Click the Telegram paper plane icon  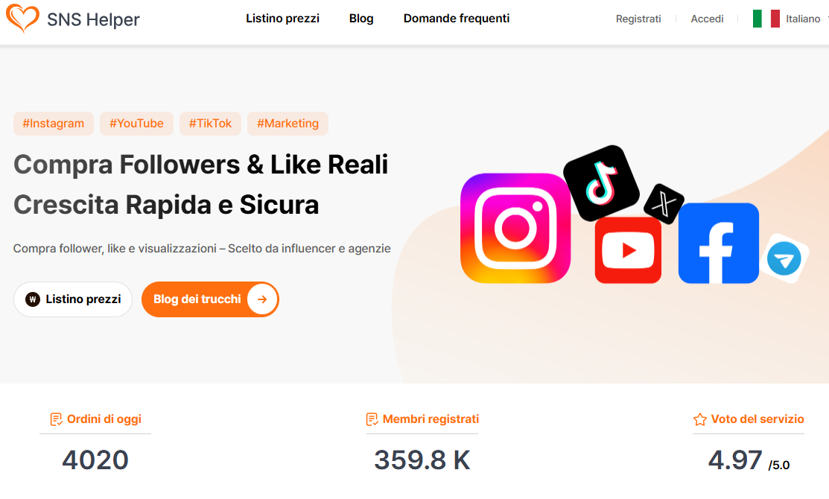click(x=784, y=258)
